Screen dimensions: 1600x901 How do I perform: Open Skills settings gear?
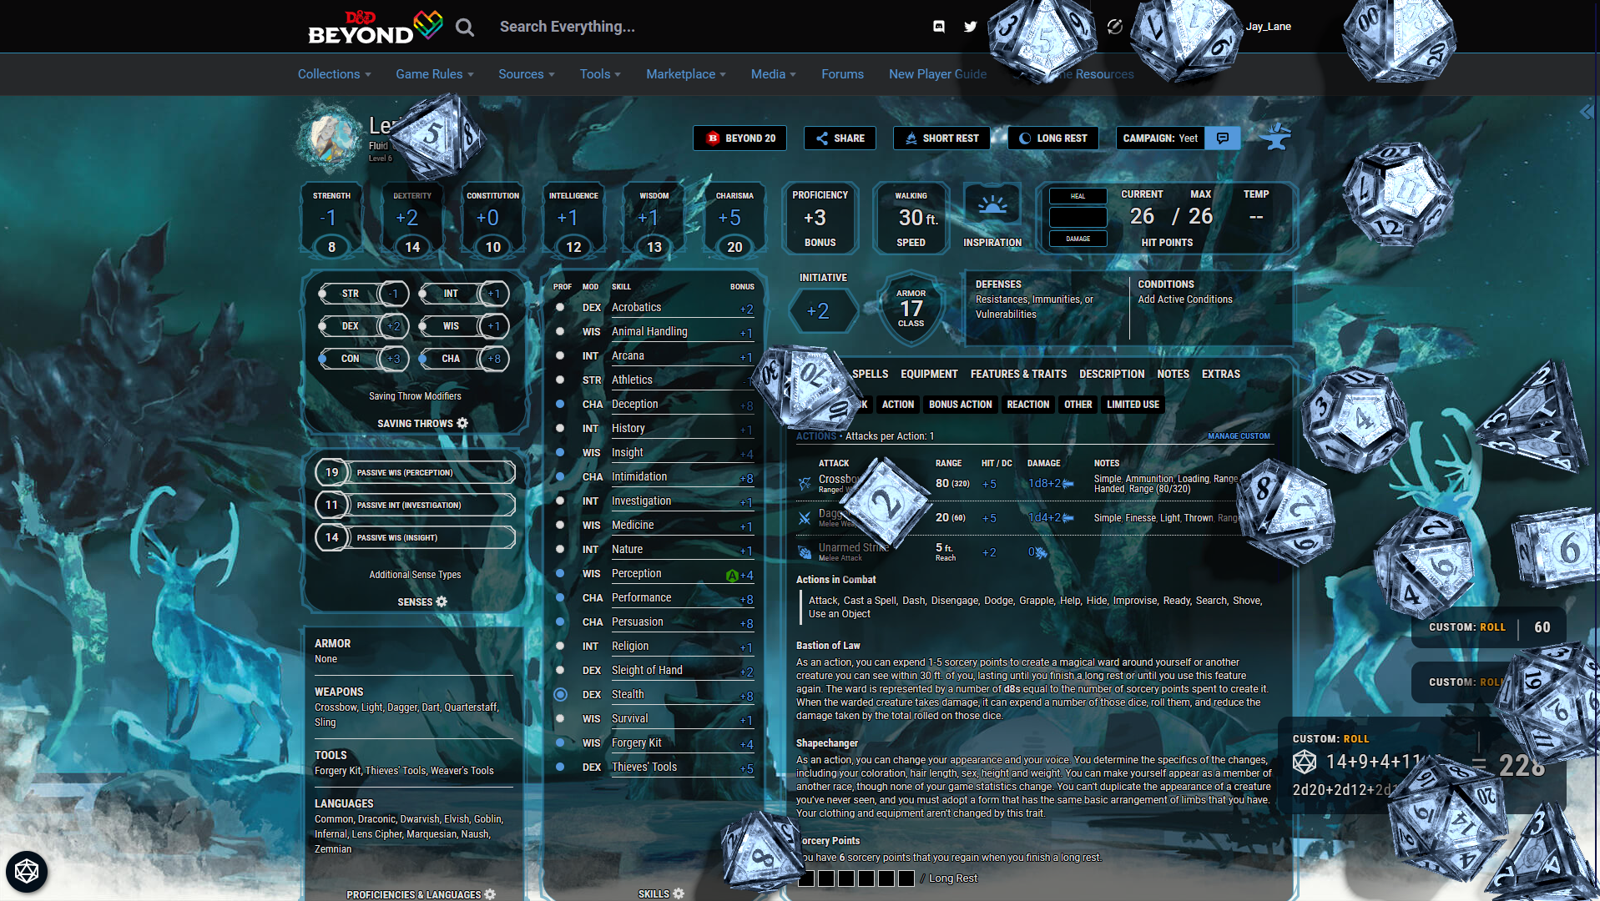(x=679, y=893)
